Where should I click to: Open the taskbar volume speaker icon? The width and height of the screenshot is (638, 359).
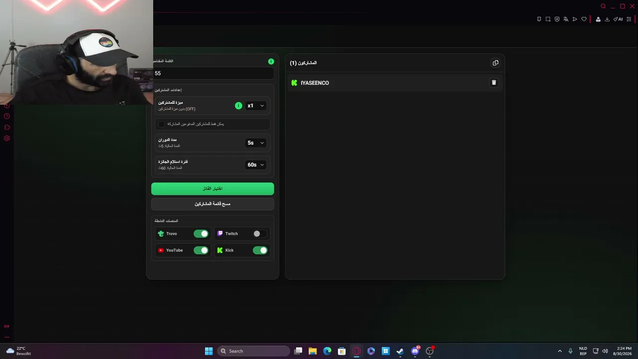(605, 351)
